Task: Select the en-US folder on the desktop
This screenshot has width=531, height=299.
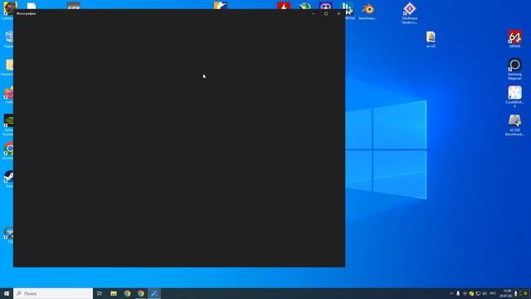Action: [x=431, y=39]
